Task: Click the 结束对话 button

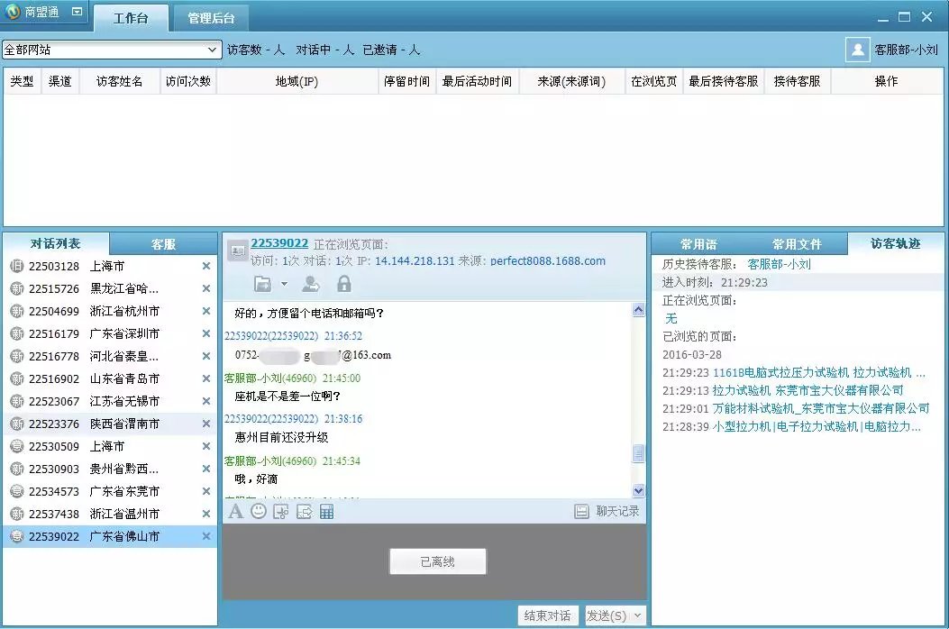Action: [548, 616]
